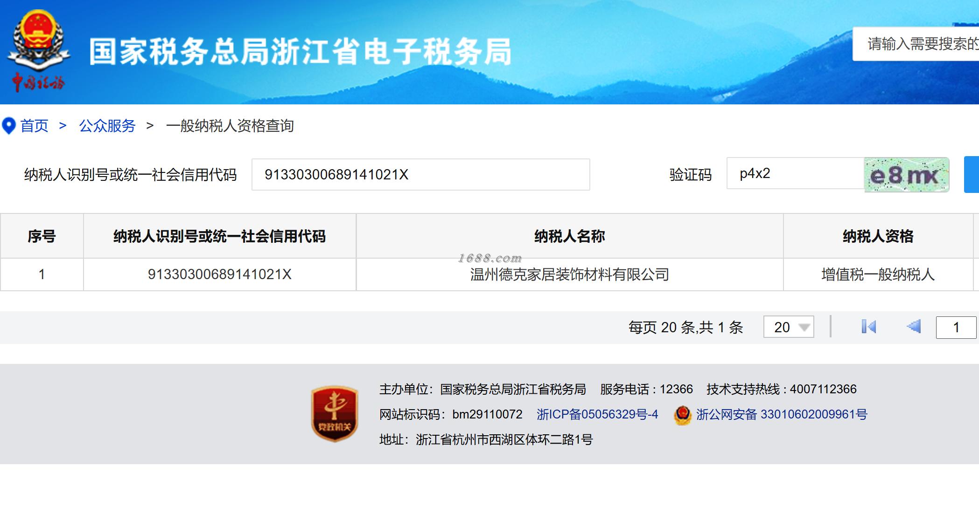Select the 增值税一般纳税人 cell

[878, 274]
